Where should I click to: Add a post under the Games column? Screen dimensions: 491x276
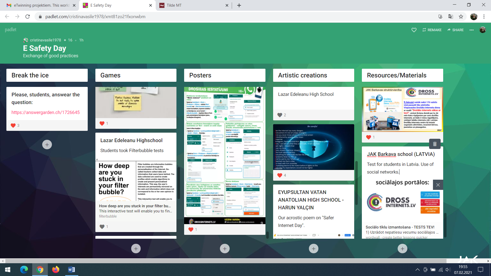pyautogui.click(x=136, y=249)
